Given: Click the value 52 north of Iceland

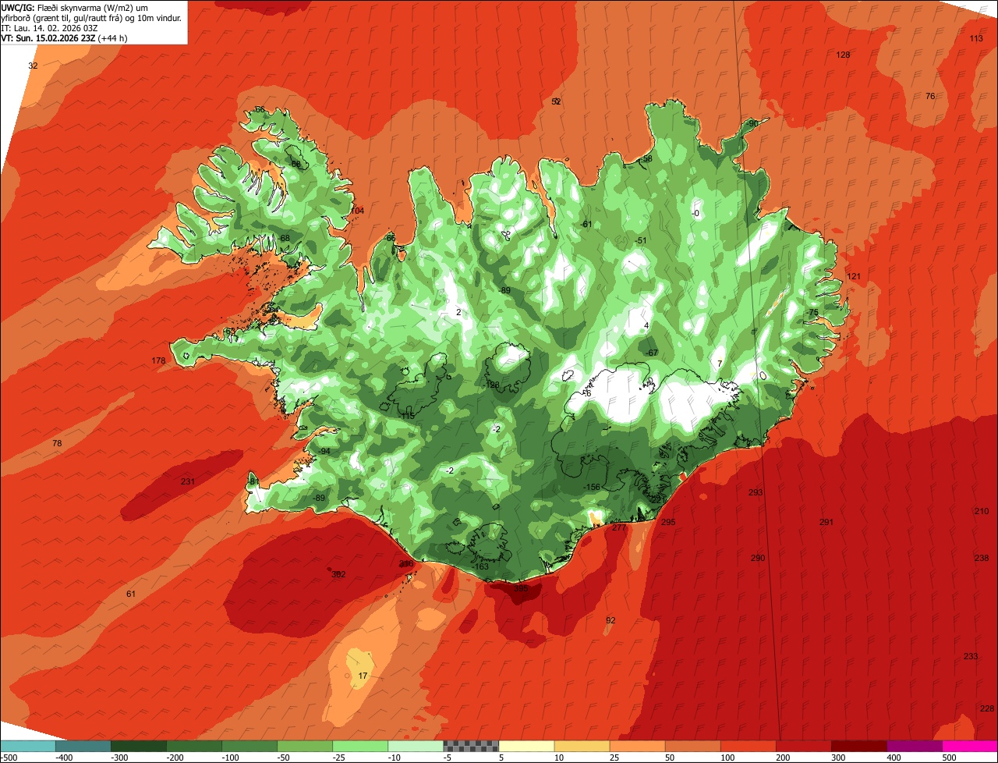Looking at the screenshot, I should [556, 101].
